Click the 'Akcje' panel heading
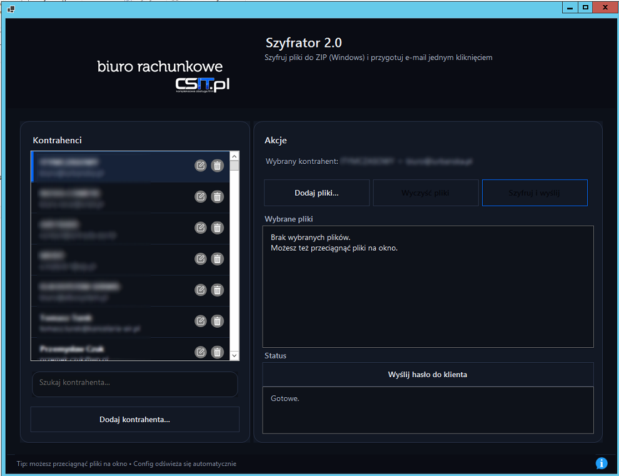619x476 pixels. 276,140
